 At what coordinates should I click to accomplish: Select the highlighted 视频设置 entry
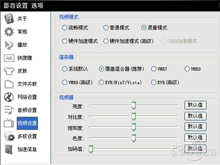click(x=27, y=123)
